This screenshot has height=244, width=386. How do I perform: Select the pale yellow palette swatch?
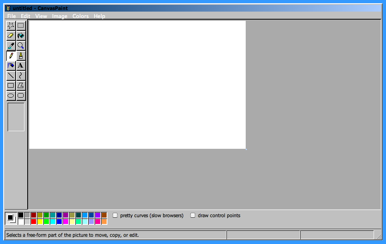[72, 222]
